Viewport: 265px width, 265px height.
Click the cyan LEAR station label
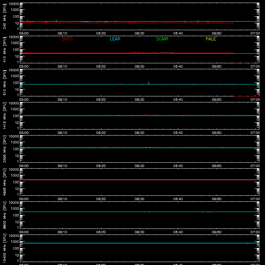[x=115, y=39]
